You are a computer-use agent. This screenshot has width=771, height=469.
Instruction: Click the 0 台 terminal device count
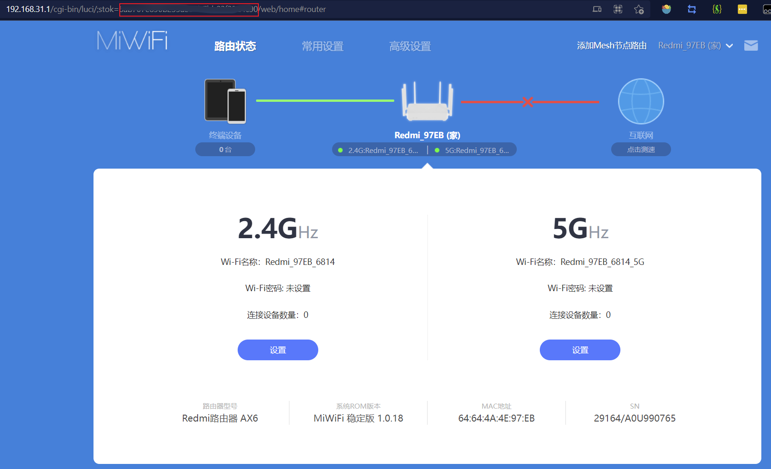[225, 150]
